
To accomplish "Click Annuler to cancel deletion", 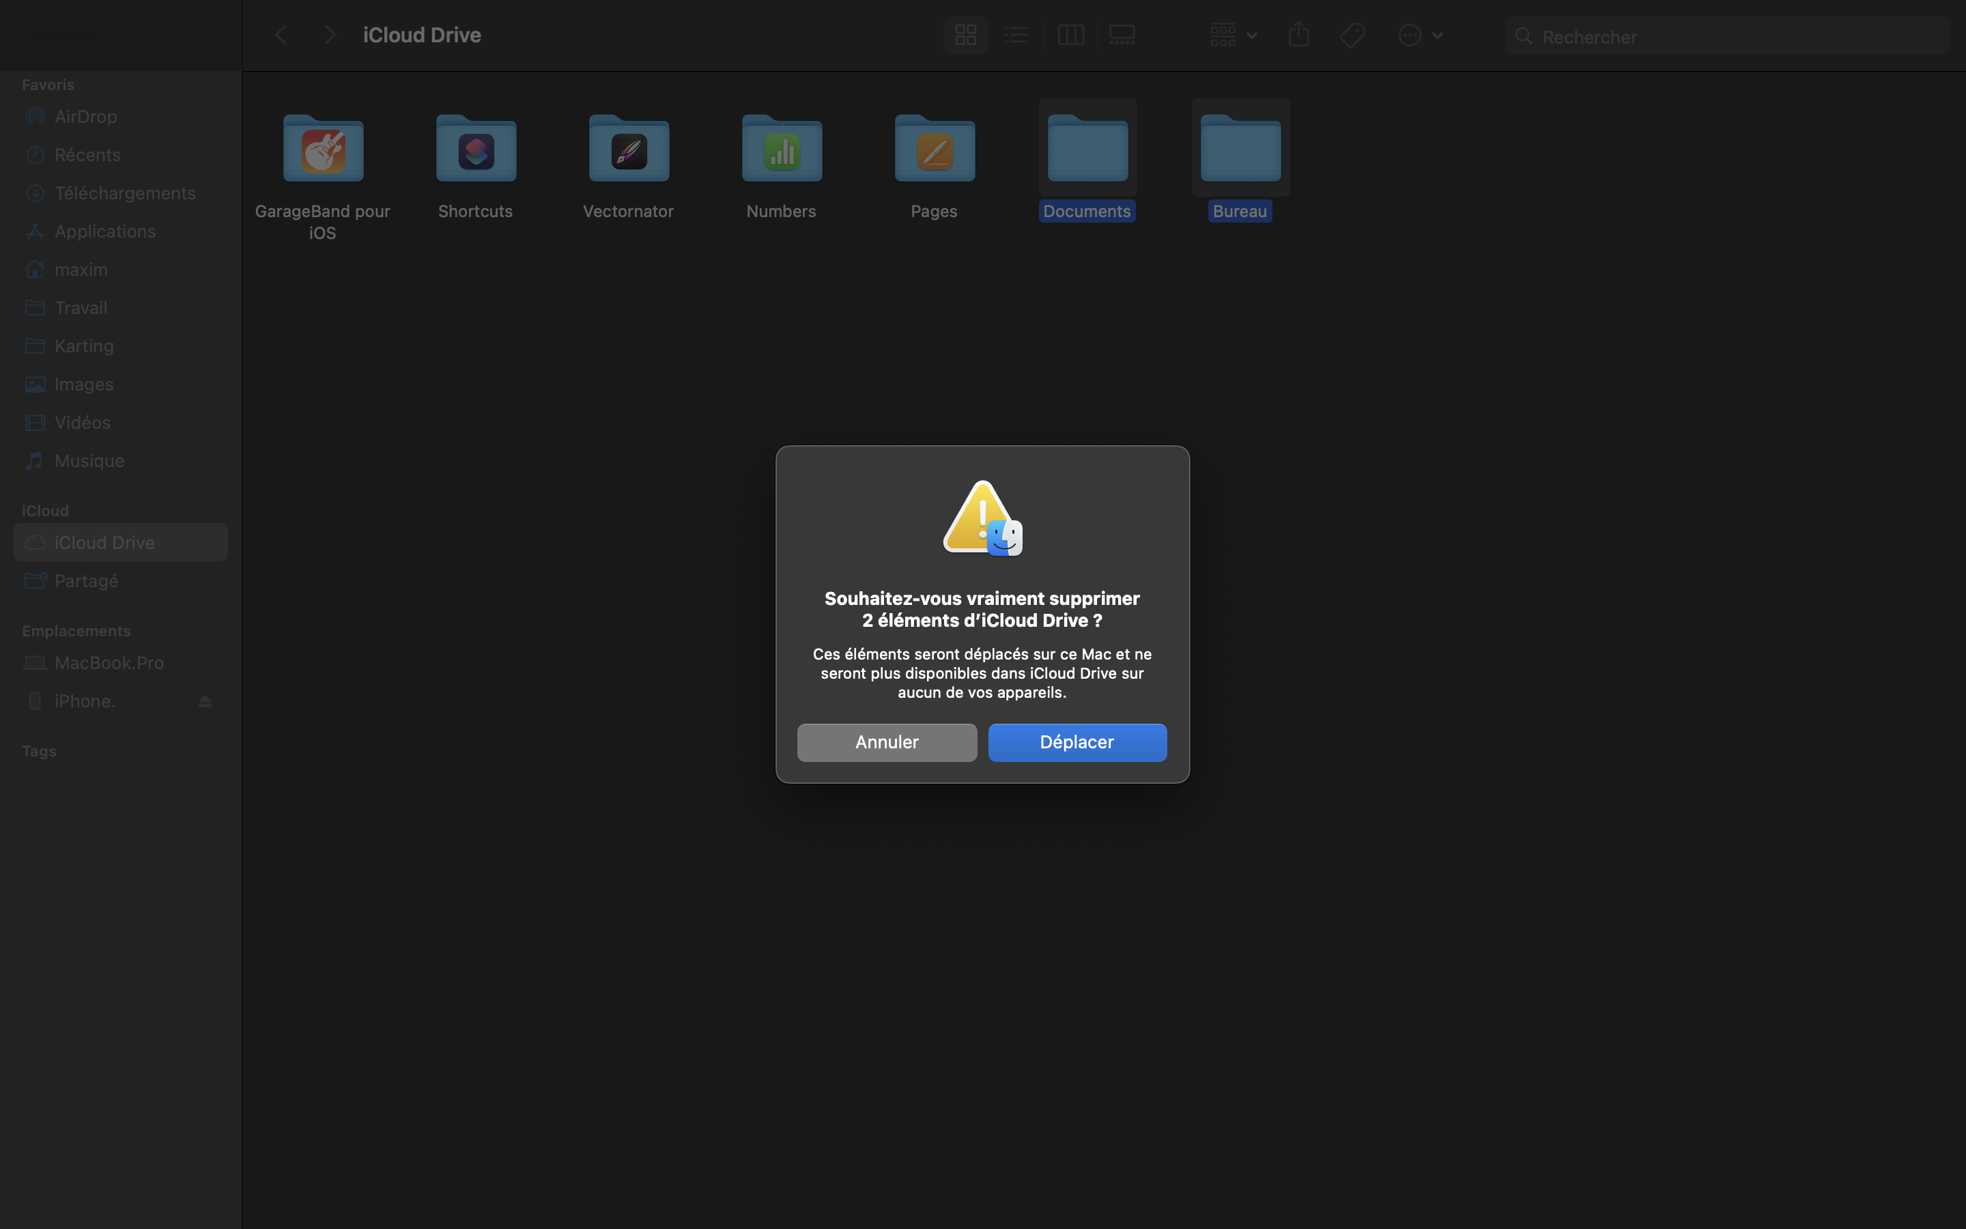I will point(886,742).
